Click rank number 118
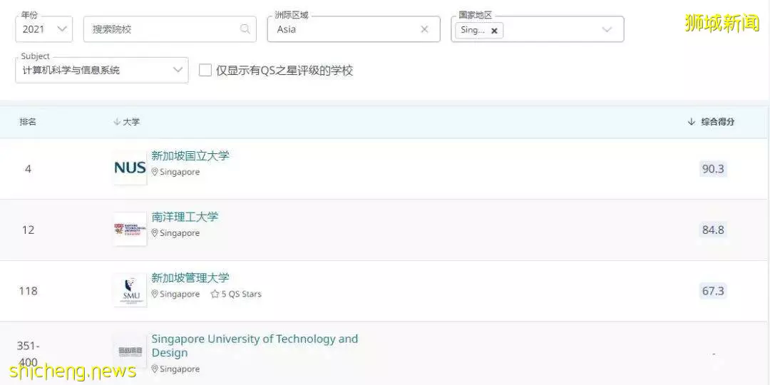 28,291
